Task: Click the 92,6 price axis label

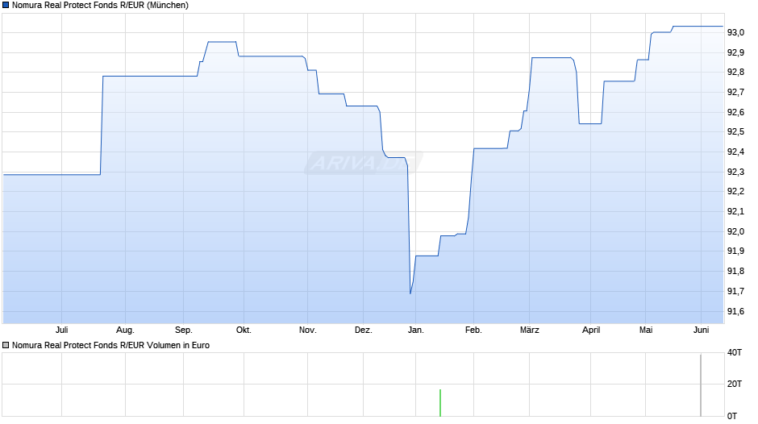Action: click(735, 113)
